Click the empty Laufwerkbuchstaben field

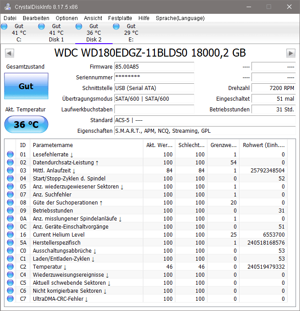154,109
